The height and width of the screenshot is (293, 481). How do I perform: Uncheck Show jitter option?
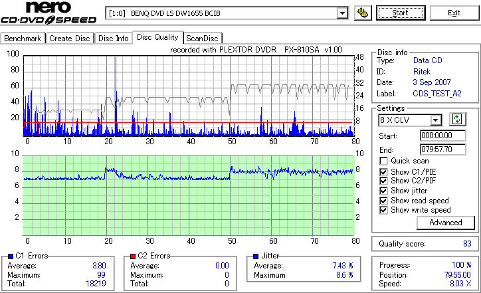point(383,191)
